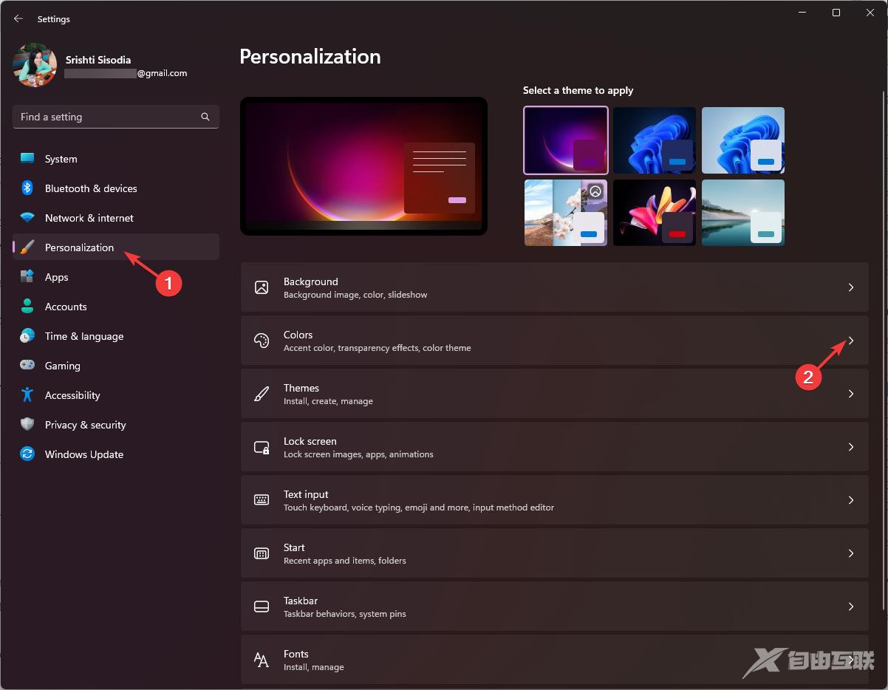Screen dimensions: 888x690
Task: Open Time & language settings
Action: point(116,336)
